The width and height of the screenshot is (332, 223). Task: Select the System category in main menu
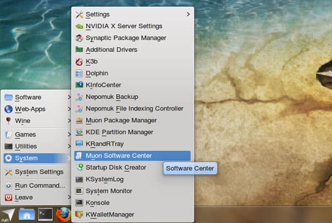pyautogui.click(x=37, y=158)
